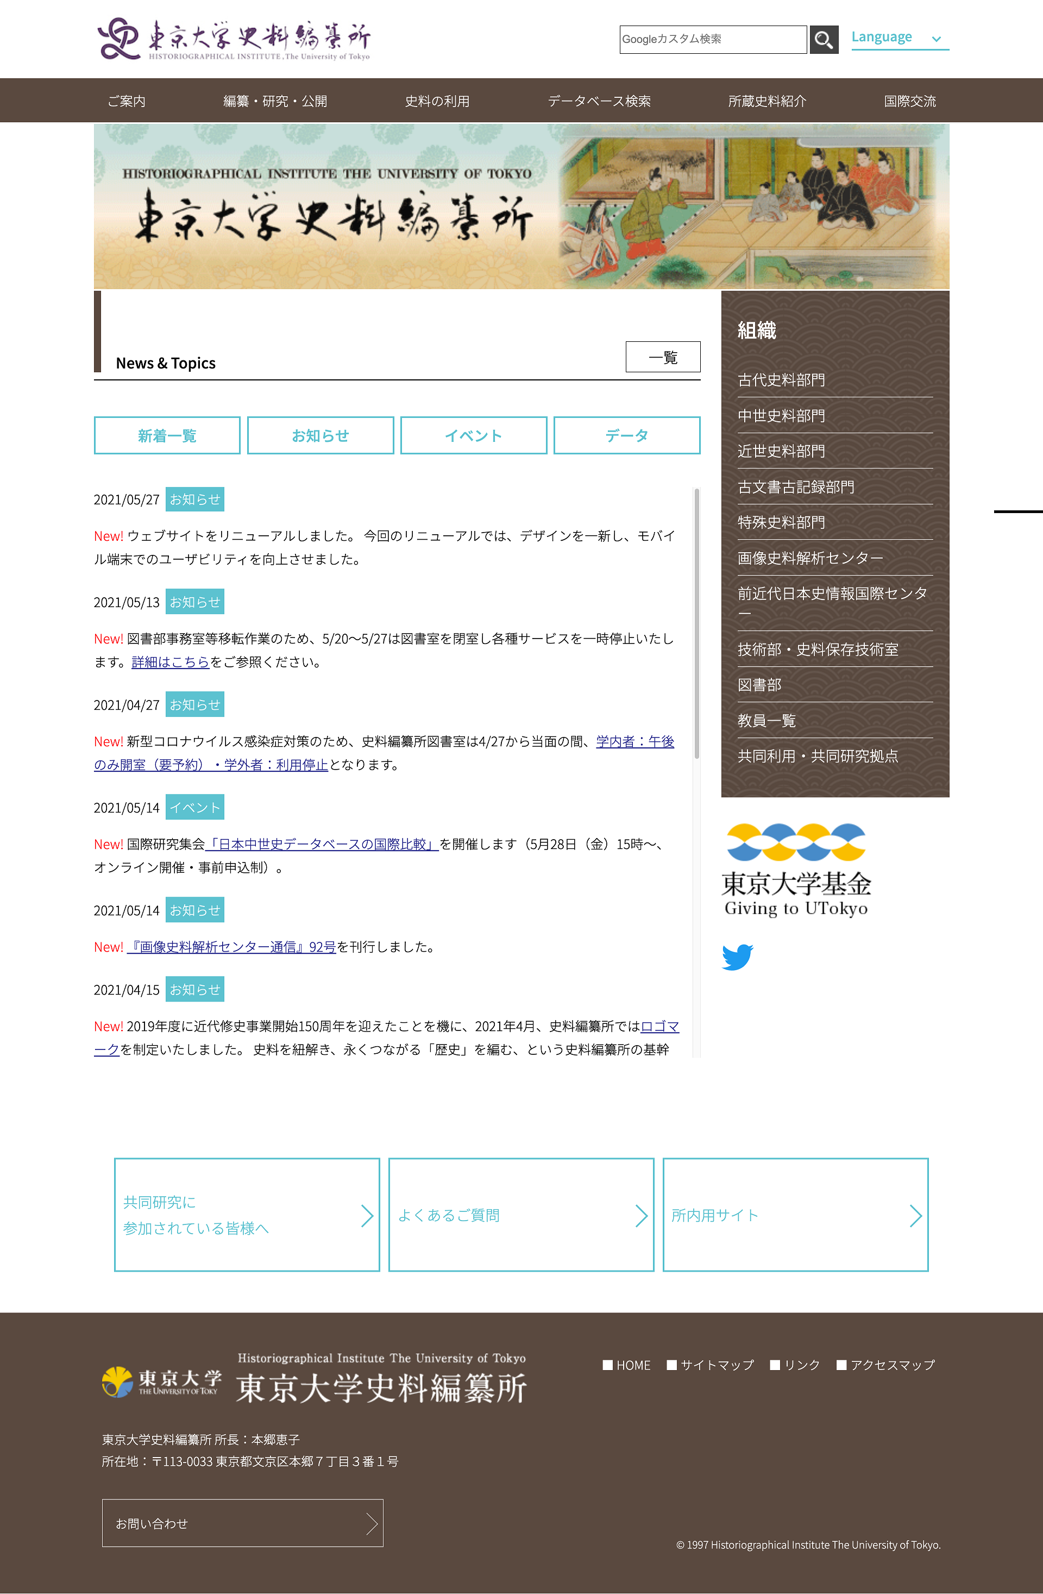This screenshot has width=1043, height=1594.
Task: Open 共同利用・共同研究拠点 in the sidebar
Action: [x=835, y=755]
